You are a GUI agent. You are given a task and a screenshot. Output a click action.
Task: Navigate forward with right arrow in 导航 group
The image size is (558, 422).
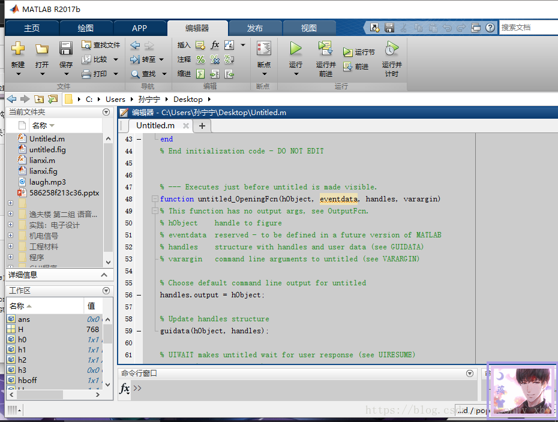(149, 45)
